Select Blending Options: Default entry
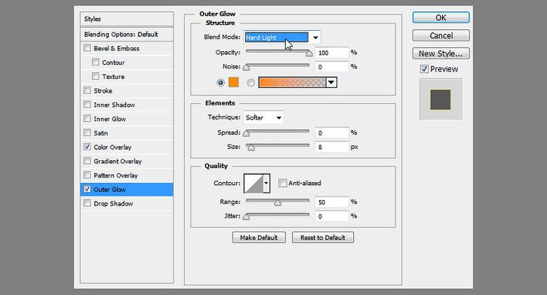The width and height of the screenshot is (547, 295). pos(127,34)
